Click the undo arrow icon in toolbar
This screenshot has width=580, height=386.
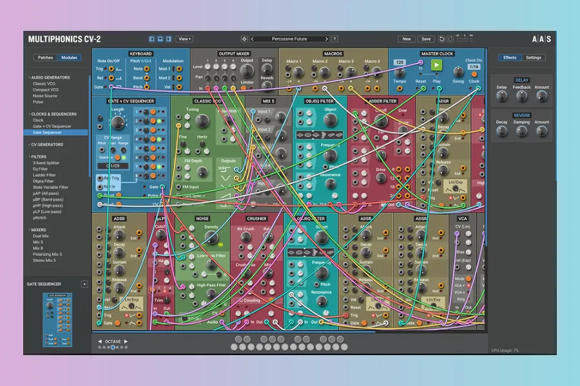point(442,39)
